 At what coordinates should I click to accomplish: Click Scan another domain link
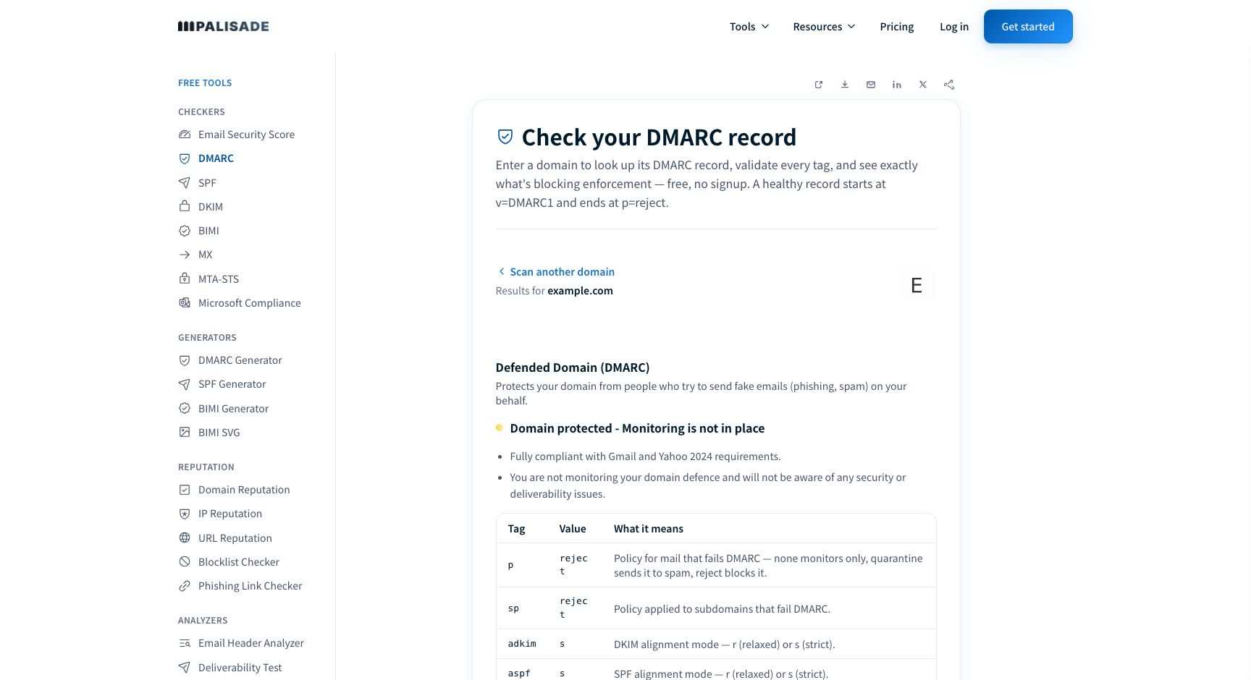(556, 272)
